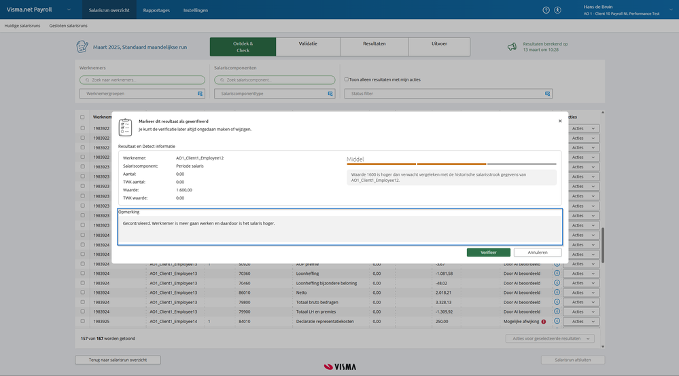This screenshot has width=679, height=376.
Task: Open Acties dropdown for Netto row
Action: [x=581, y=293]
